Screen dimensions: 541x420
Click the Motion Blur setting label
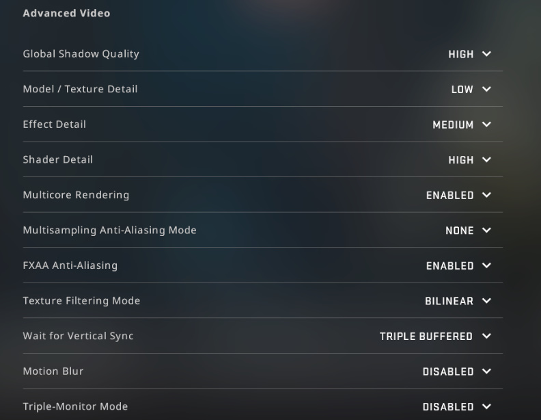pos(53,371)
